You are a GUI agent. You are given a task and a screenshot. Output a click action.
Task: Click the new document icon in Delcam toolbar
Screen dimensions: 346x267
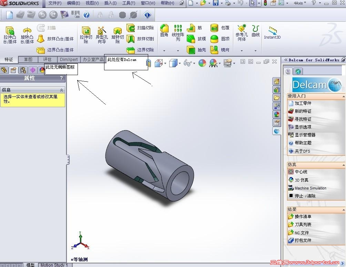(x=9, y=15)
